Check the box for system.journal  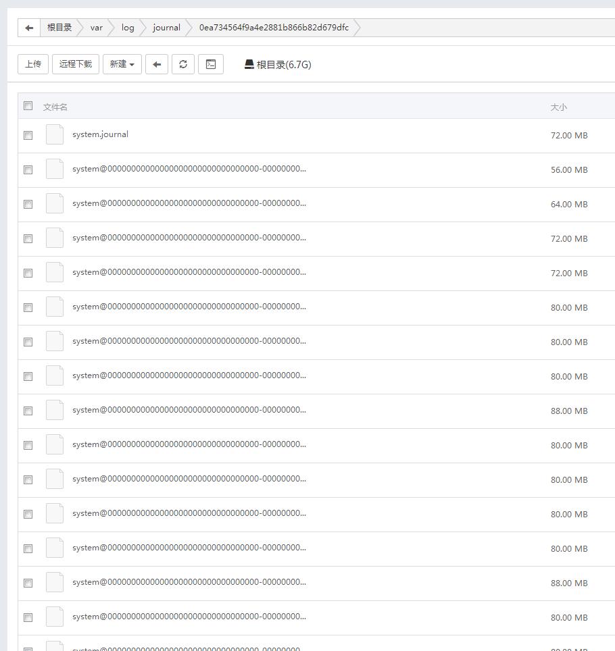coord(28,135)
